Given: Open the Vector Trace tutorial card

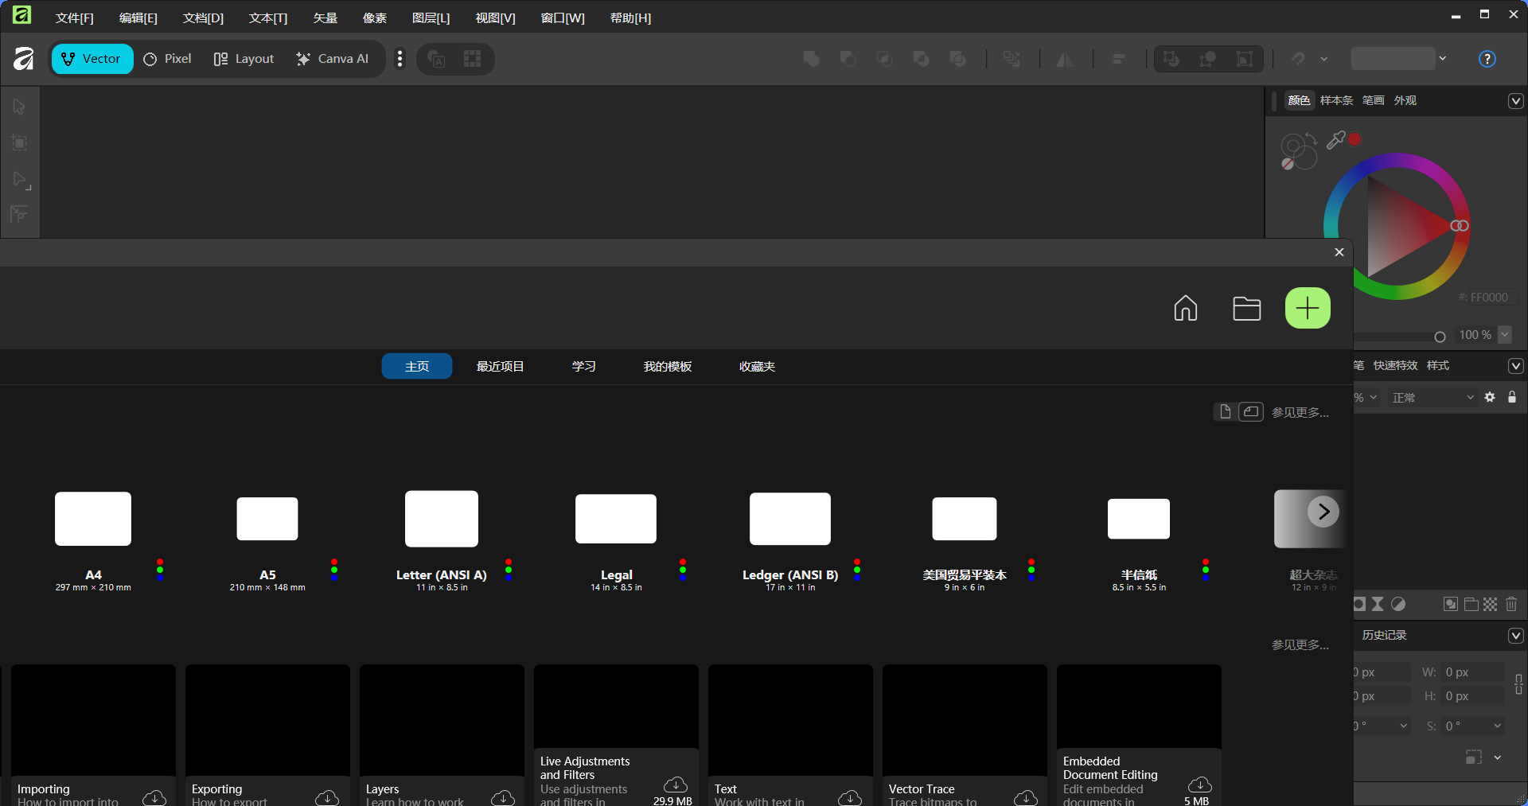Looking at the screenshot, I should pyautogui.click(x=965, y=735).
